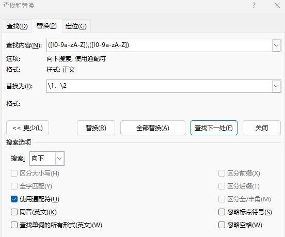Switch to the 查找(D) tab
This screenshot has width=285, height=237.
click(x=17, y=26)
